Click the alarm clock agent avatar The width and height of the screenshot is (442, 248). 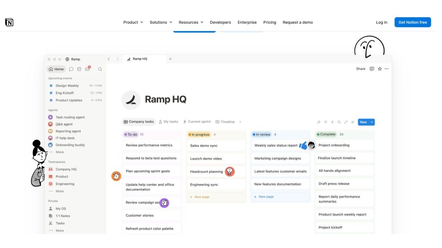click(116, 176)
